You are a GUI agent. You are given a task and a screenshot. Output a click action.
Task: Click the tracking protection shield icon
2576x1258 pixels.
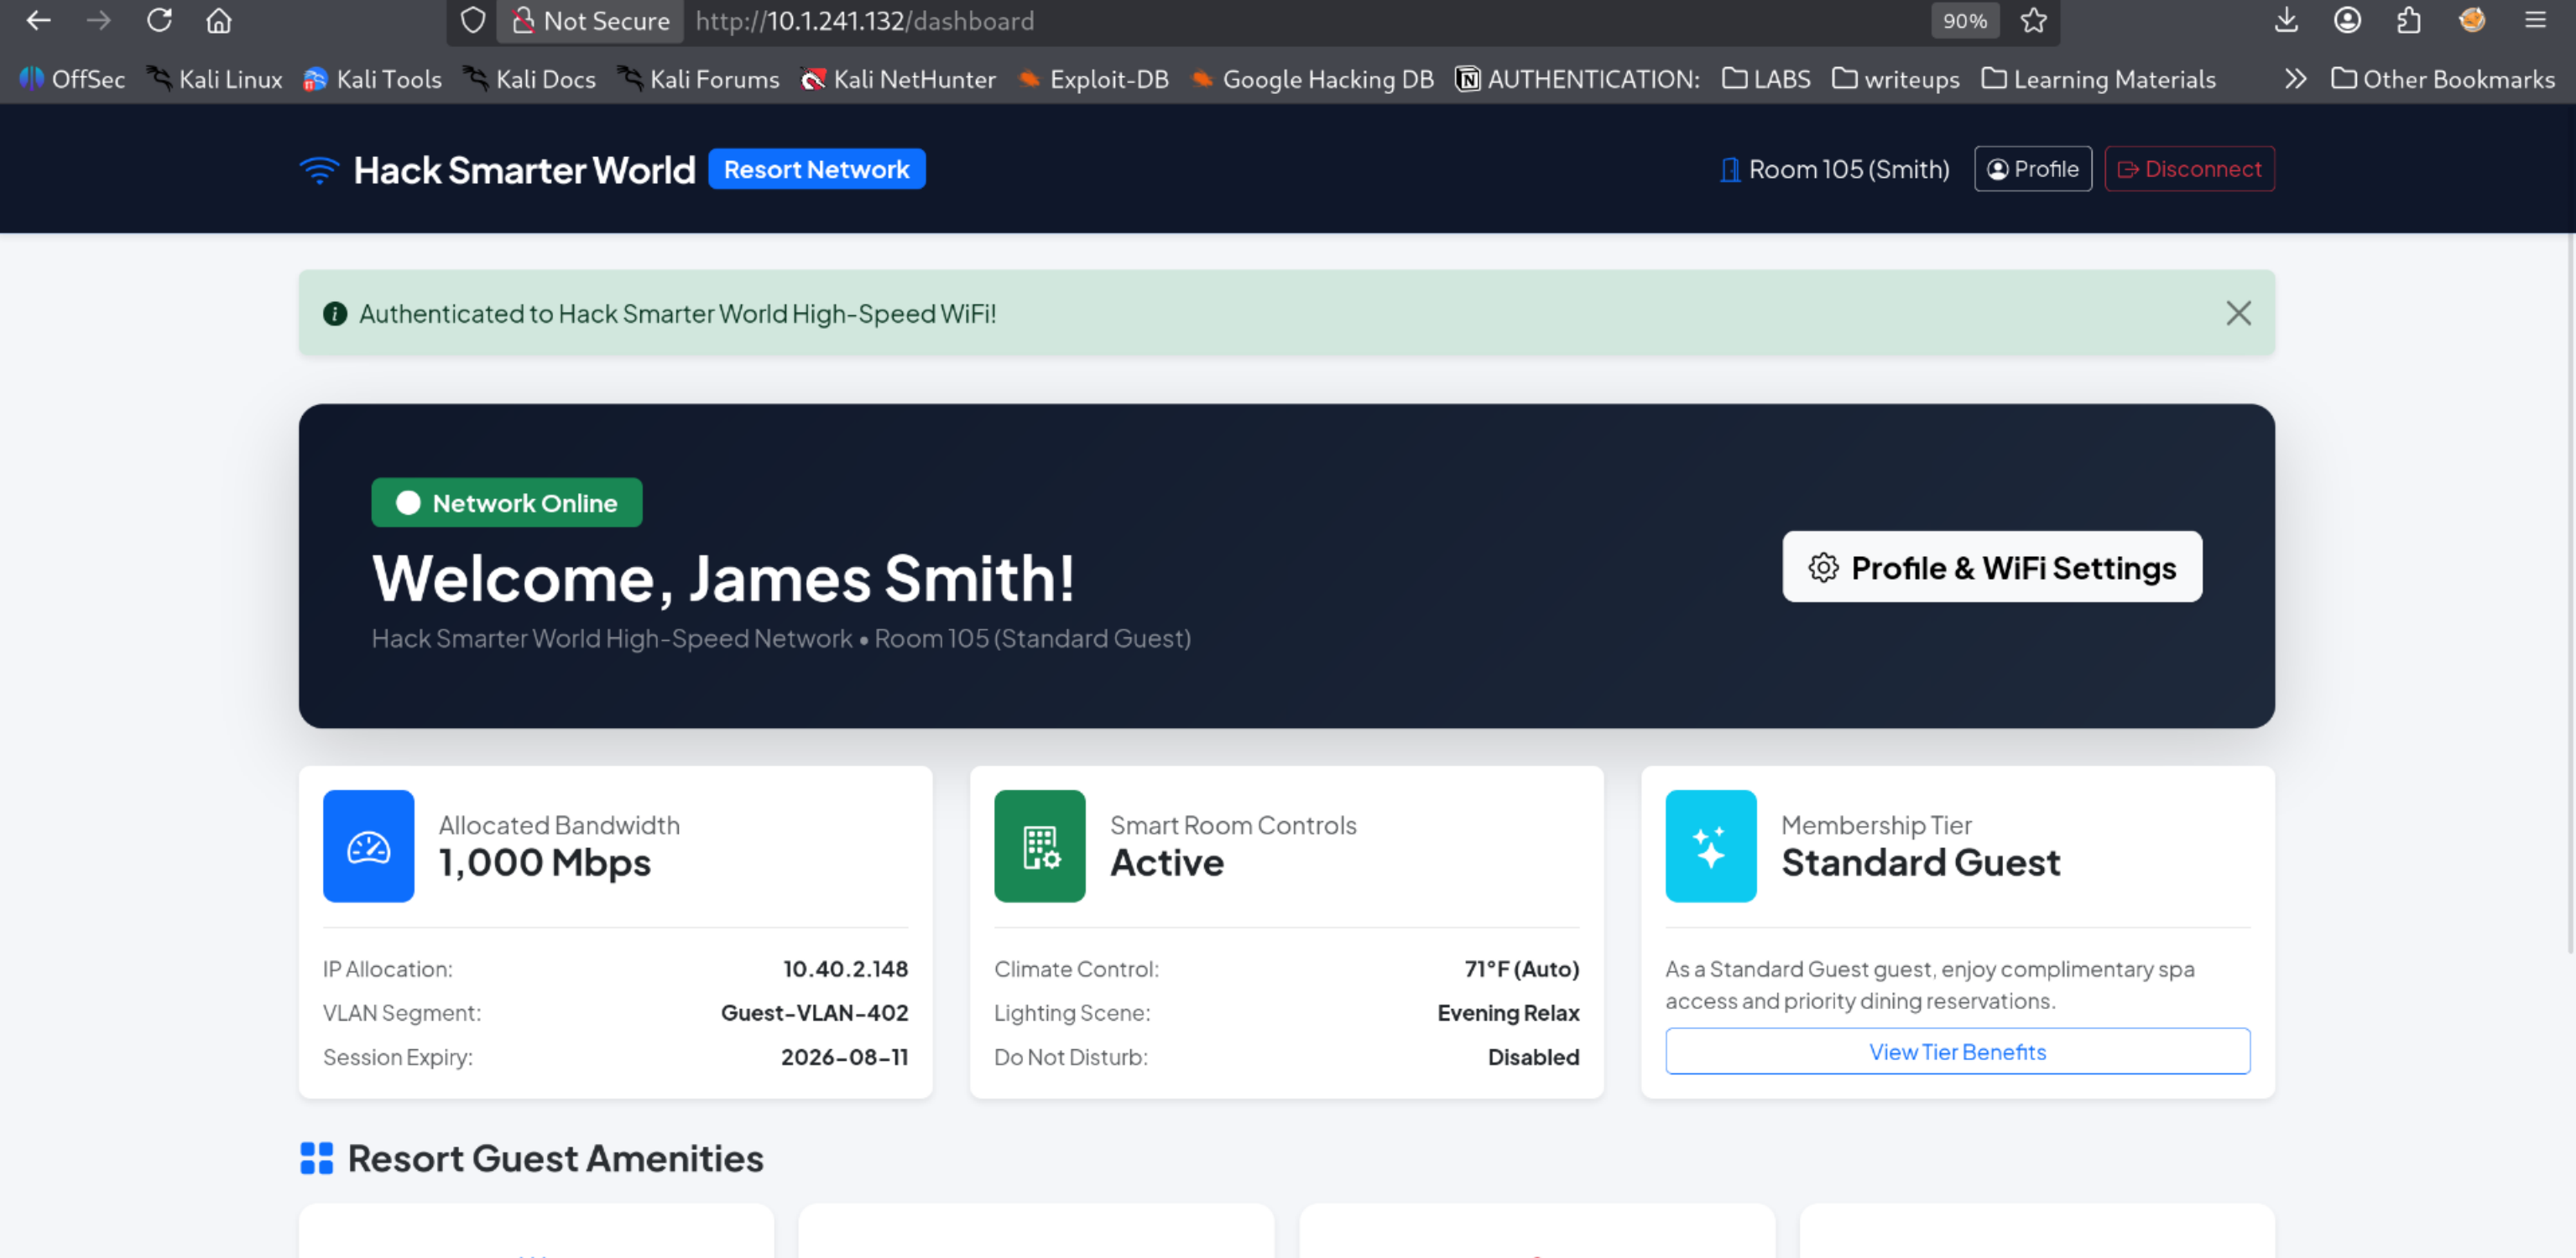pos(473,20)
